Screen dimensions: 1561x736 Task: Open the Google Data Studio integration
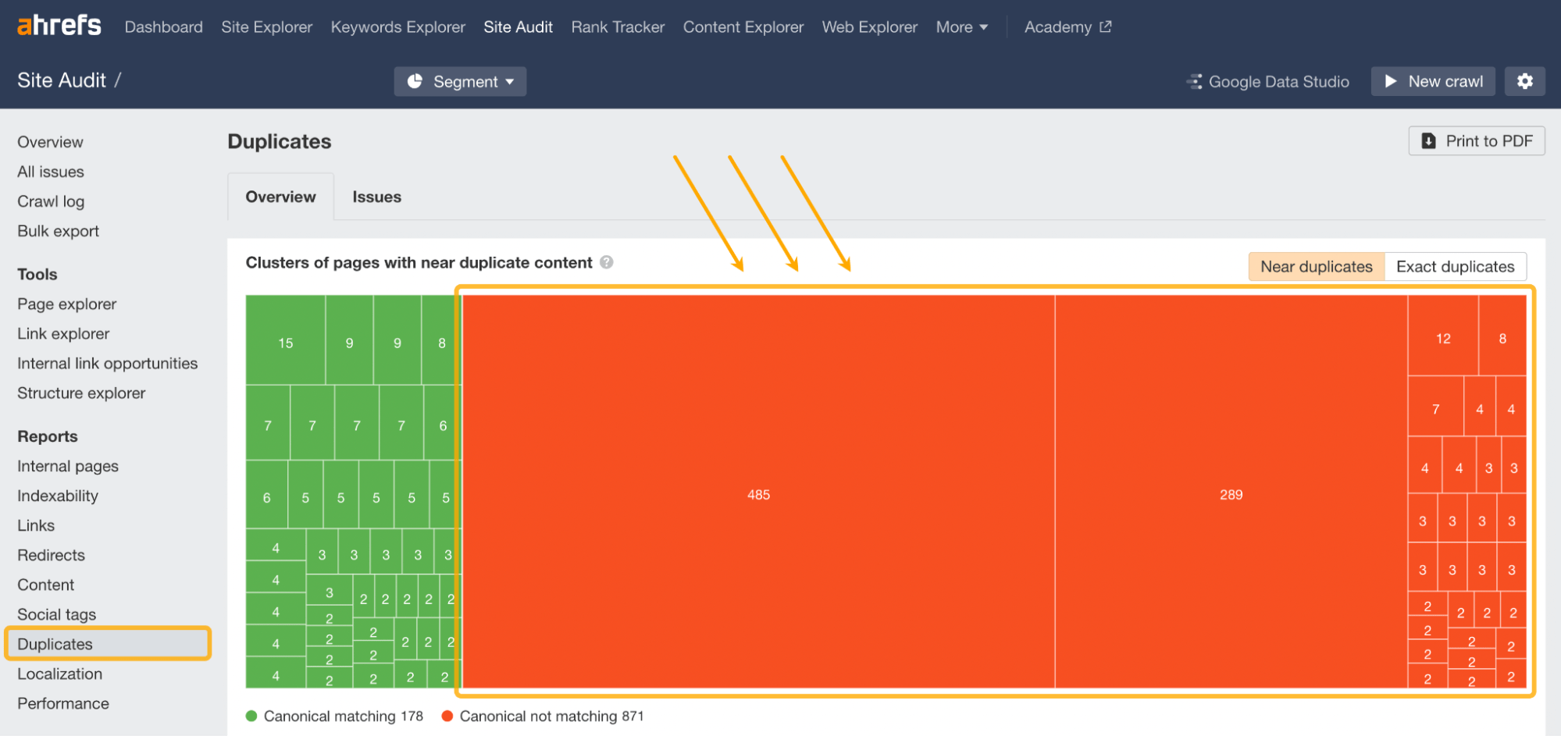point(1267,80)
